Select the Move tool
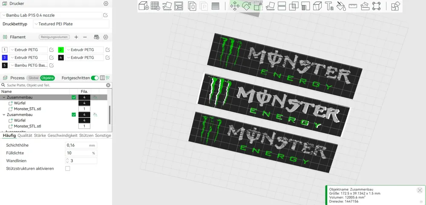Image resolution: width=426 pixels, height=205 pixels. tap(235, 6)
